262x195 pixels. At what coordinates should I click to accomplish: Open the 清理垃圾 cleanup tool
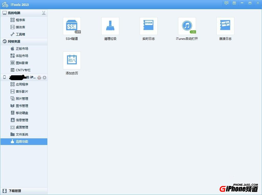coord(110,28)
